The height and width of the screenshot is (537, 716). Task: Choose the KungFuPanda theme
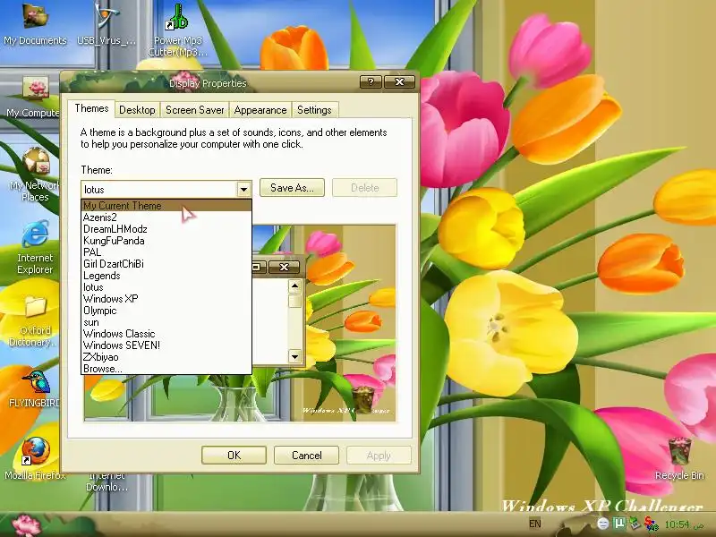(166, 241)
